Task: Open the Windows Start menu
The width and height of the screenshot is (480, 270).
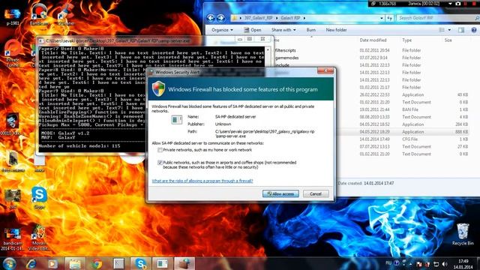Action: click(9, 263)
